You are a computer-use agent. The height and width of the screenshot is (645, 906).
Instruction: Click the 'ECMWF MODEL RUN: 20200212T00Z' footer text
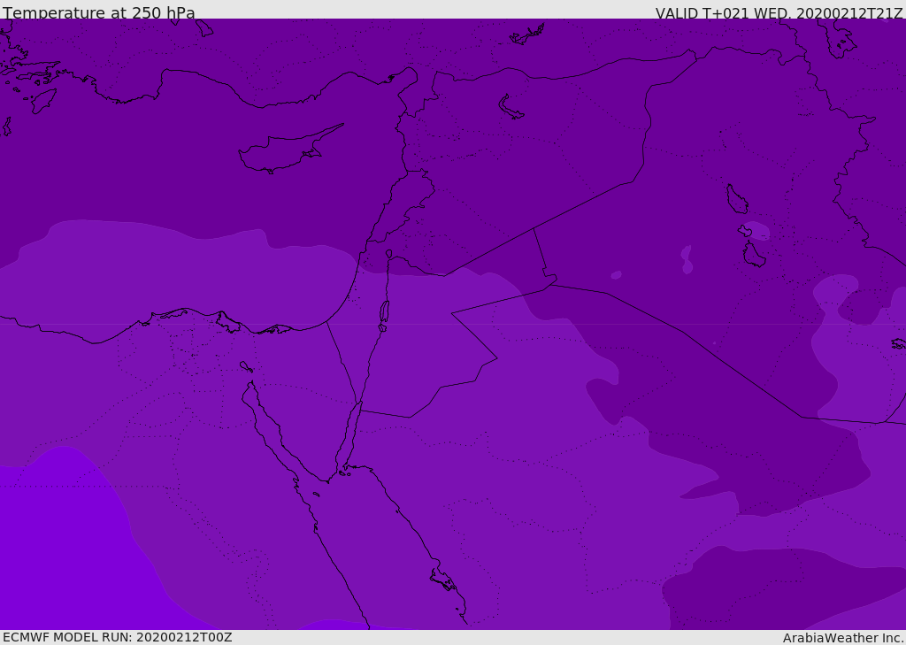(118, 637)
